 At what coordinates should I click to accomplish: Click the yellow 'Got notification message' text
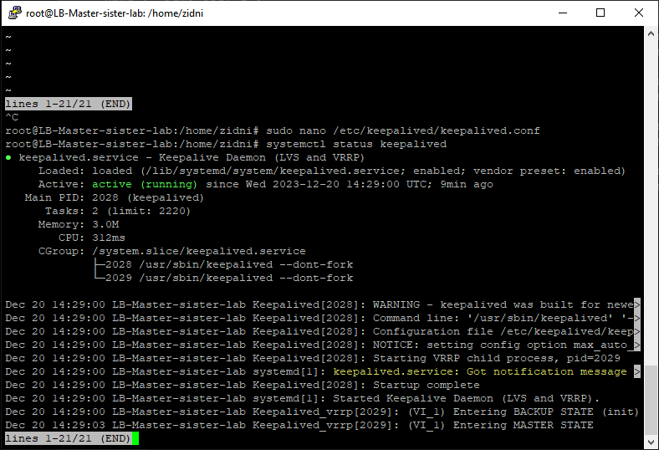[482, 371]
